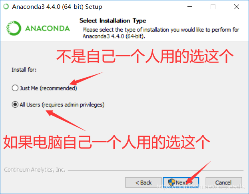249x194 pixels.
Task: Click the UAC shield icon on Next
Action: [x=171, y=182]
